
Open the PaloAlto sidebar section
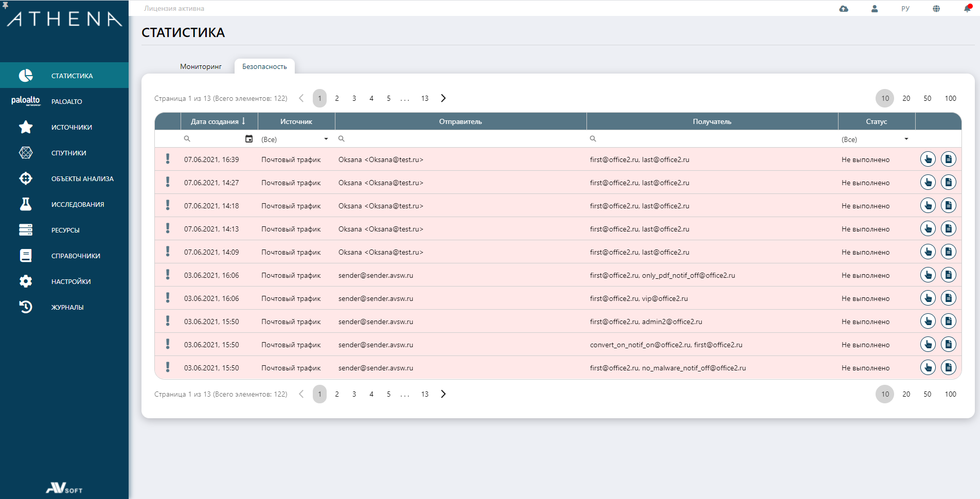point(64,101)
